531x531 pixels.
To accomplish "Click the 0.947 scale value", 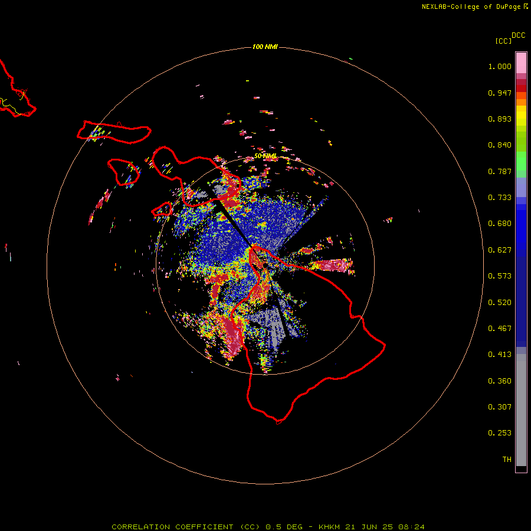I will [x=500, y=93].
